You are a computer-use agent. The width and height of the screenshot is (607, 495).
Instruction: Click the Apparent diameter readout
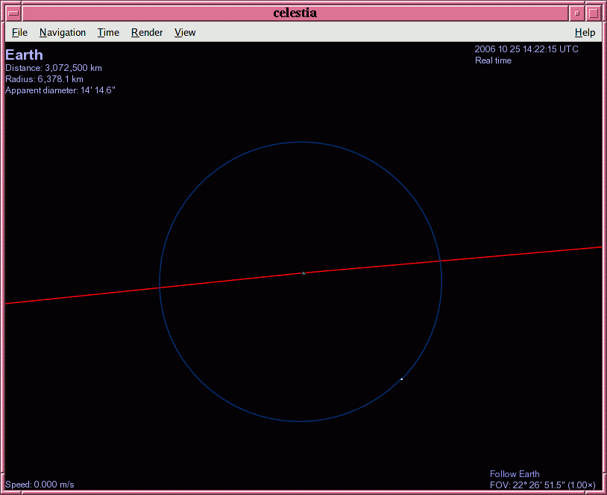coord(60,90)
